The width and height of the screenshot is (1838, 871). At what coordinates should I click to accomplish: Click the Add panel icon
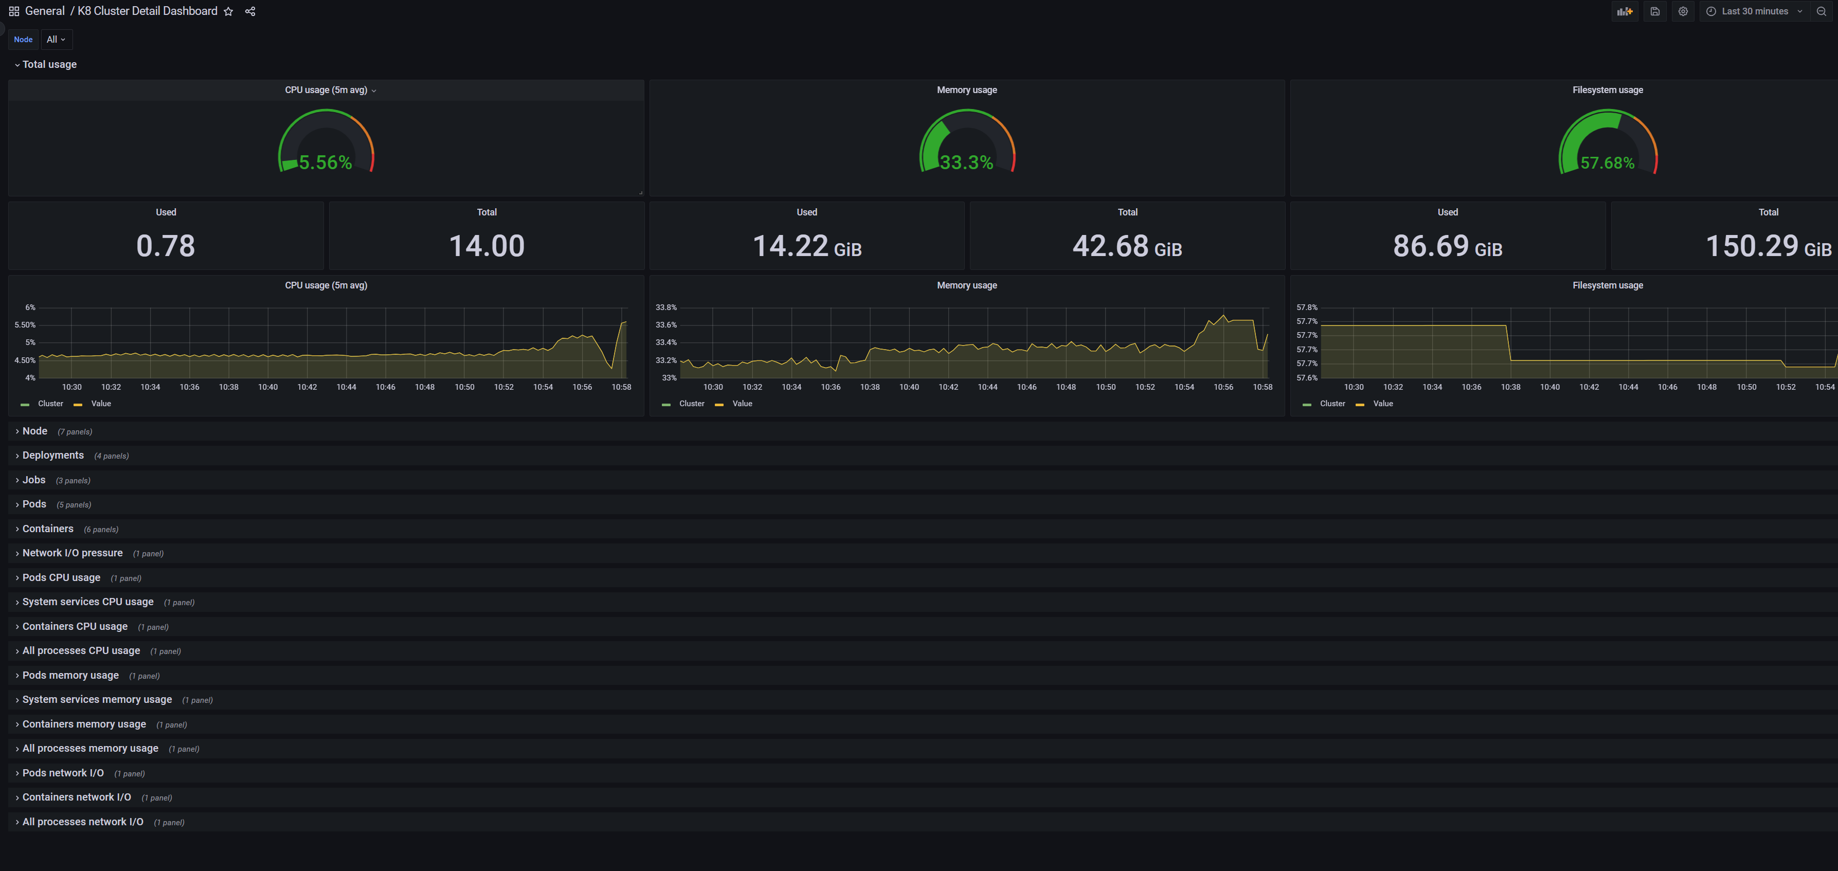coord(1625,11)
